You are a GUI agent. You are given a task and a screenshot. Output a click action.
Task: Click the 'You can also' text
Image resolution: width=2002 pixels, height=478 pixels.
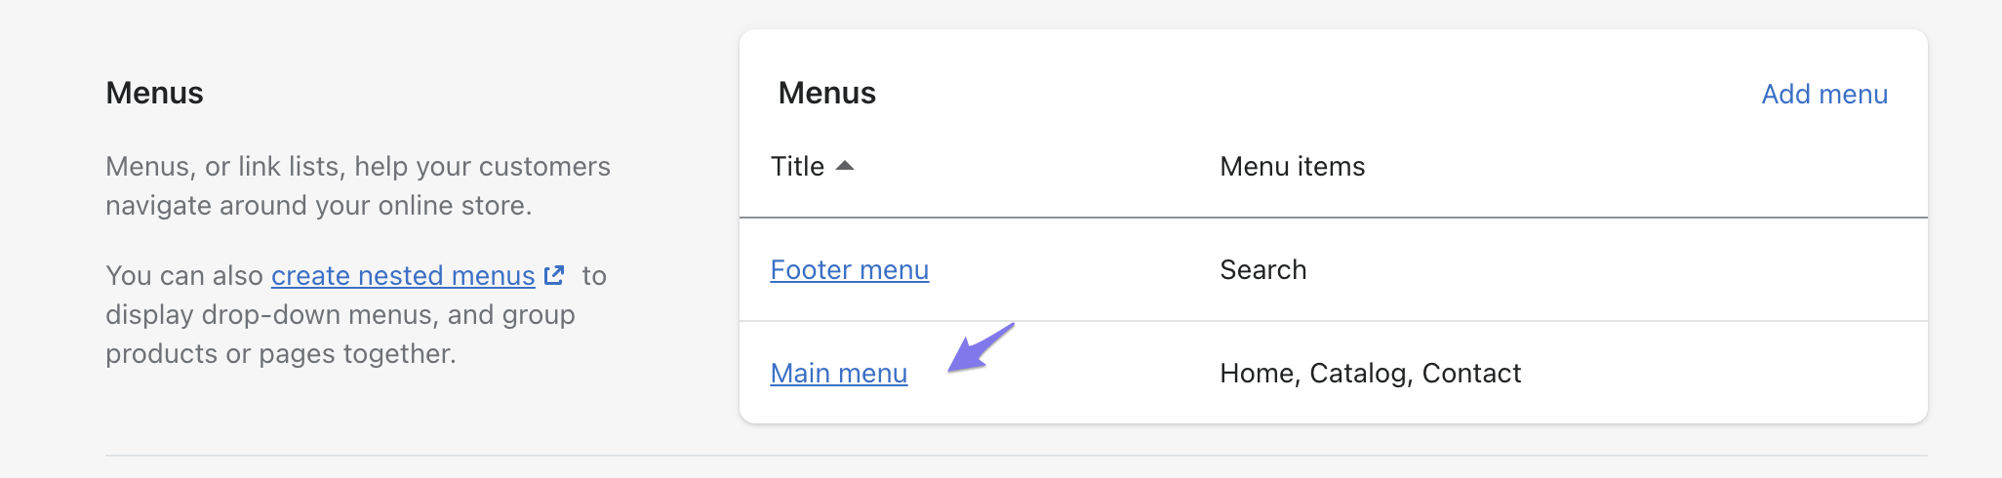coord(183,276)
